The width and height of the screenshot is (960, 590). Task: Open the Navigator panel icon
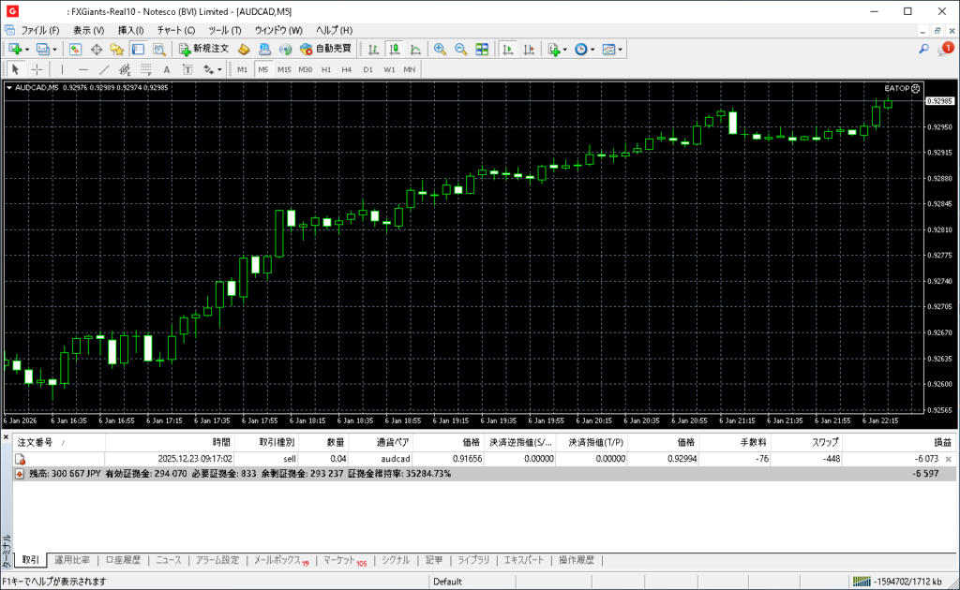[x=116, y=49]
